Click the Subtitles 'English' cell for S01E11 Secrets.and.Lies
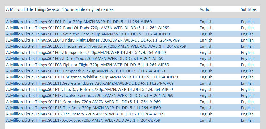 coord(247,83)
